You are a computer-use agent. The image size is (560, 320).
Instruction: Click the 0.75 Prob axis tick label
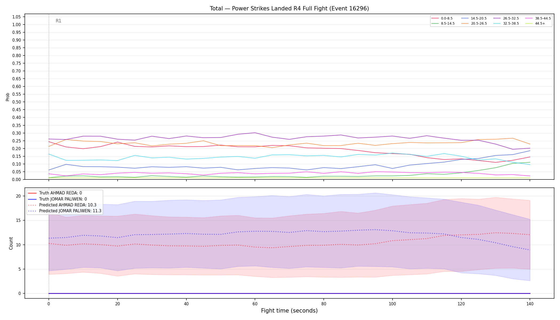pos(17,63)
